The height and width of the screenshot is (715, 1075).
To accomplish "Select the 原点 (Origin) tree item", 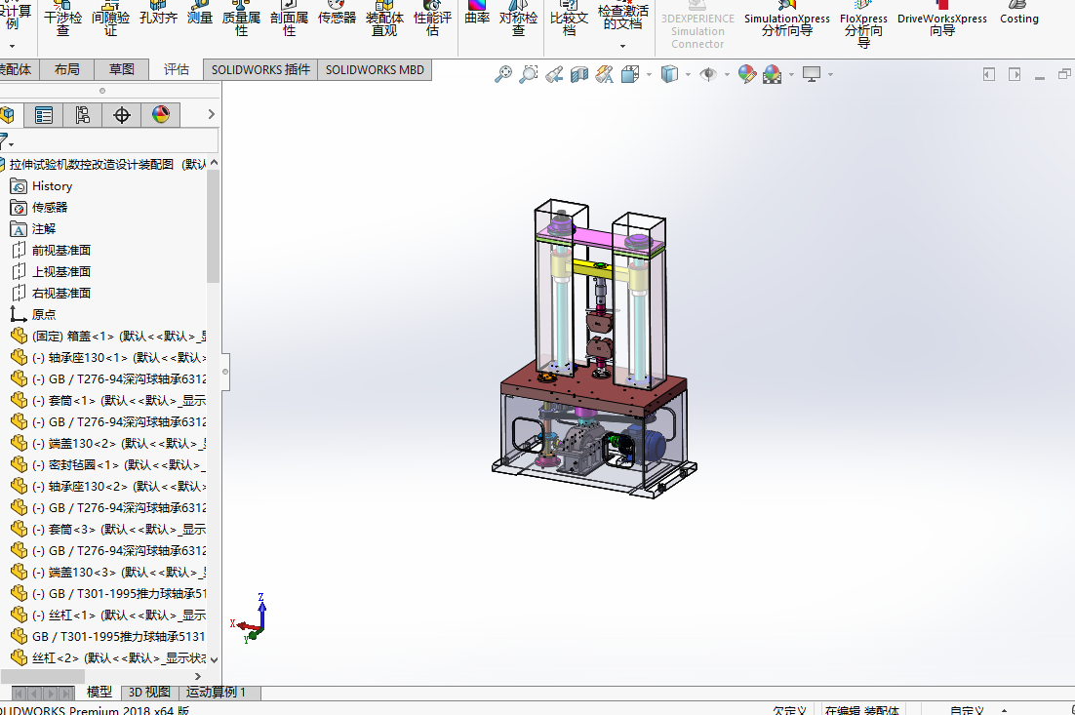I will pyautogui.click(x=33, y=314).
